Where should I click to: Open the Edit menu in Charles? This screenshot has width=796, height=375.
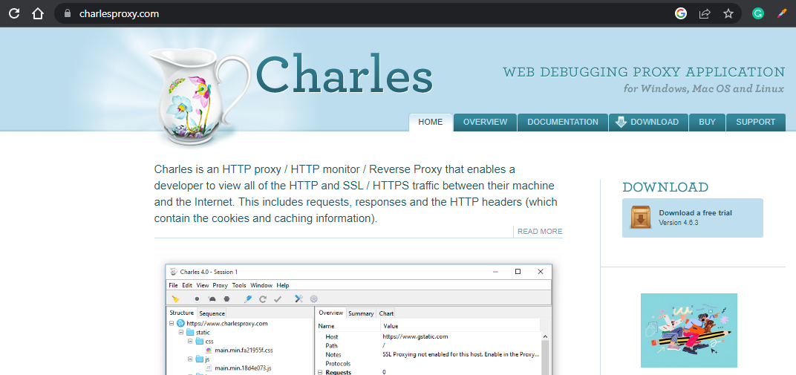pyautogui.click(x=187, y=285)
